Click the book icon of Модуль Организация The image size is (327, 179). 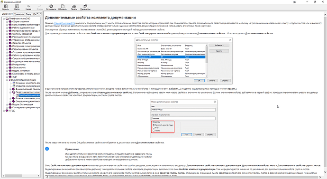pyautogui.click(x=10, y=104)
